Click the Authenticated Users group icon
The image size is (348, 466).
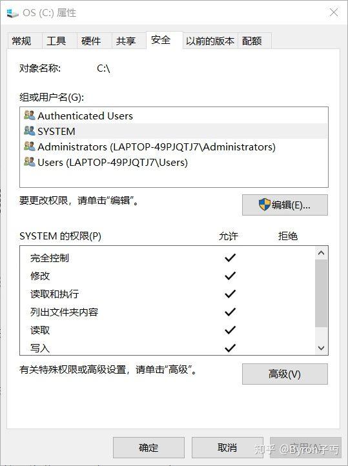(30, 116)
